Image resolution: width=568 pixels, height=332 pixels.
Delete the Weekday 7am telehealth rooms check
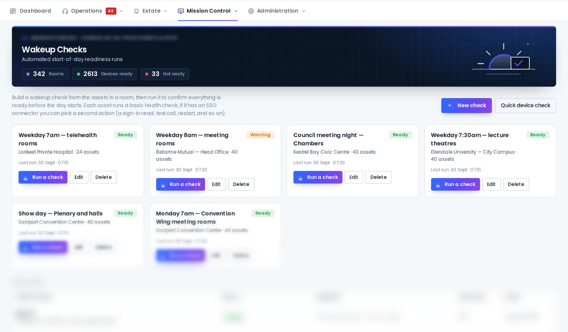(104, 177)
